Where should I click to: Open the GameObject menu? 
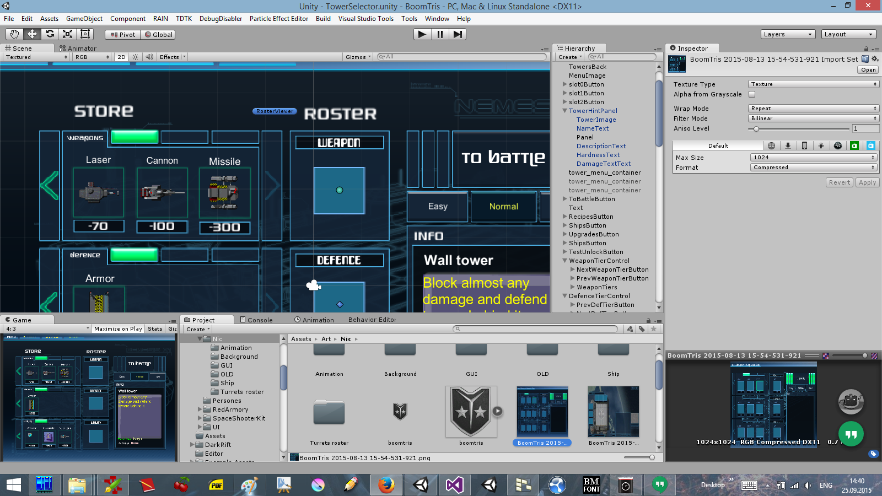click(84, 19)
